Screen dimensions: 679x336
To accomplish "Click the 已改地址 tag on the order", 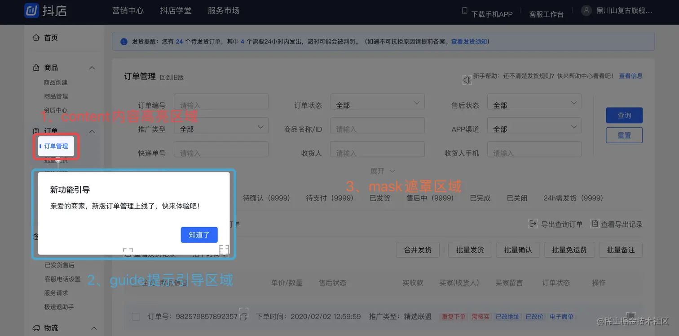I will pos(507,317).
